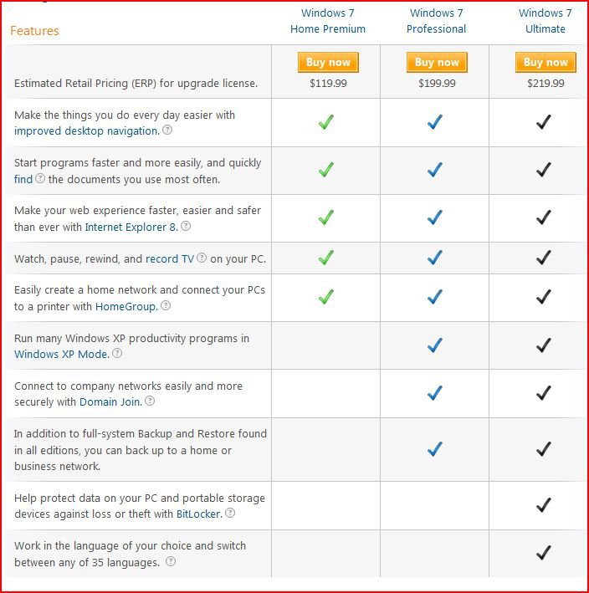Open the Windows 7 Ultimate header link
Viewport: 589px width, 593px height.
545,21
